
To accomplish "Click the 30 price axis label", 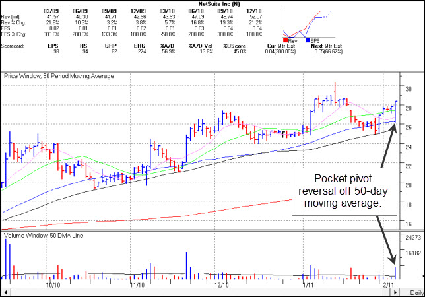I will [409, 89].
